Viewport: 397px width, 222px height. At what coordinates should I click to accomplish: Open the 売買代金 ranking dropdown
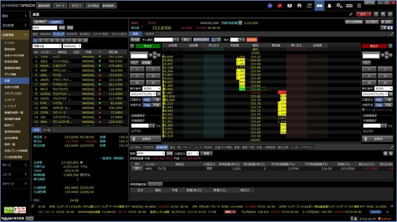47,46
